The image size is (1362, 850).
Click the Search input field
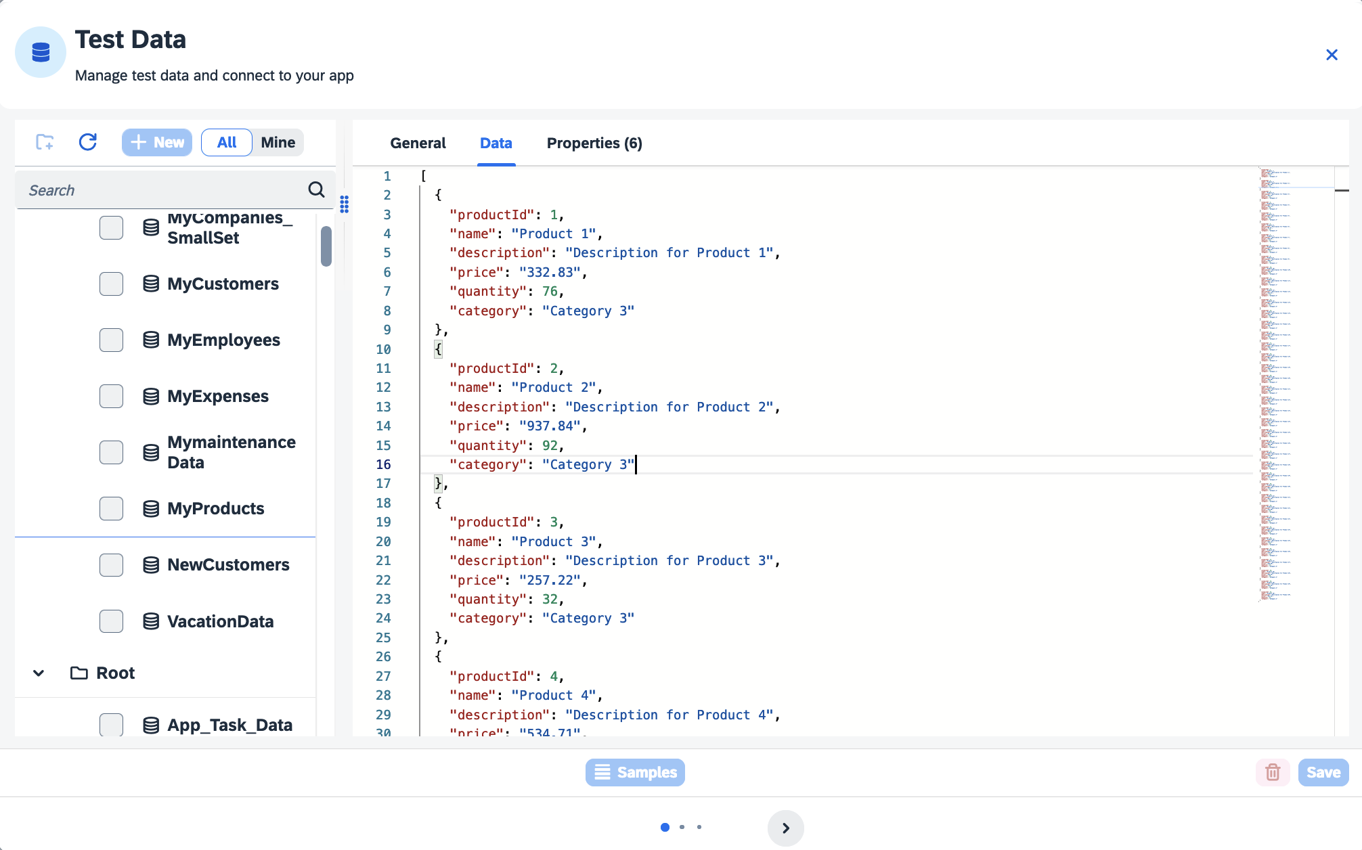tap(165, 190)
